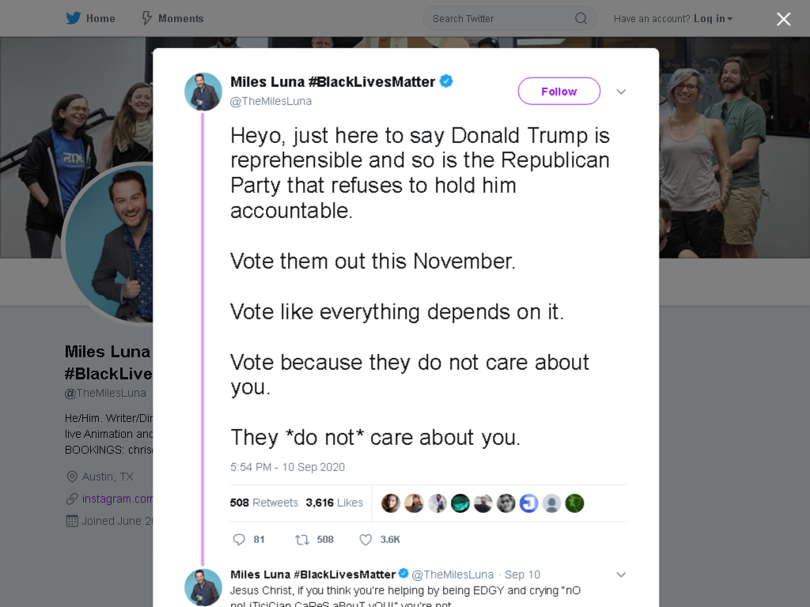This screenshot has width=810, height=607.
Task: Click the reply speech bubble icon
Action: tap(239, 539)
